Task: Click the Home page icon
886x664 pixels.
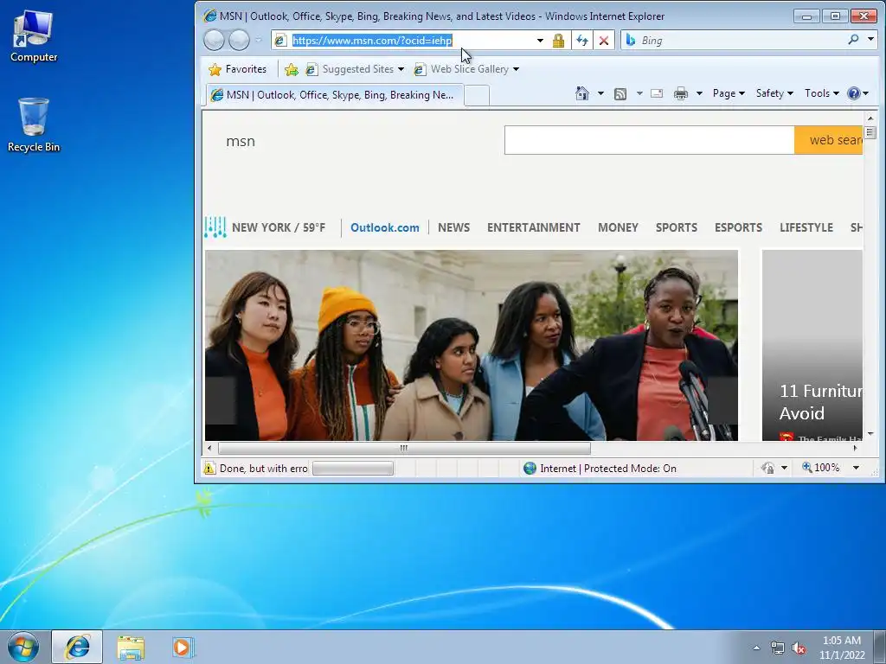Action: tap(582, 93)
